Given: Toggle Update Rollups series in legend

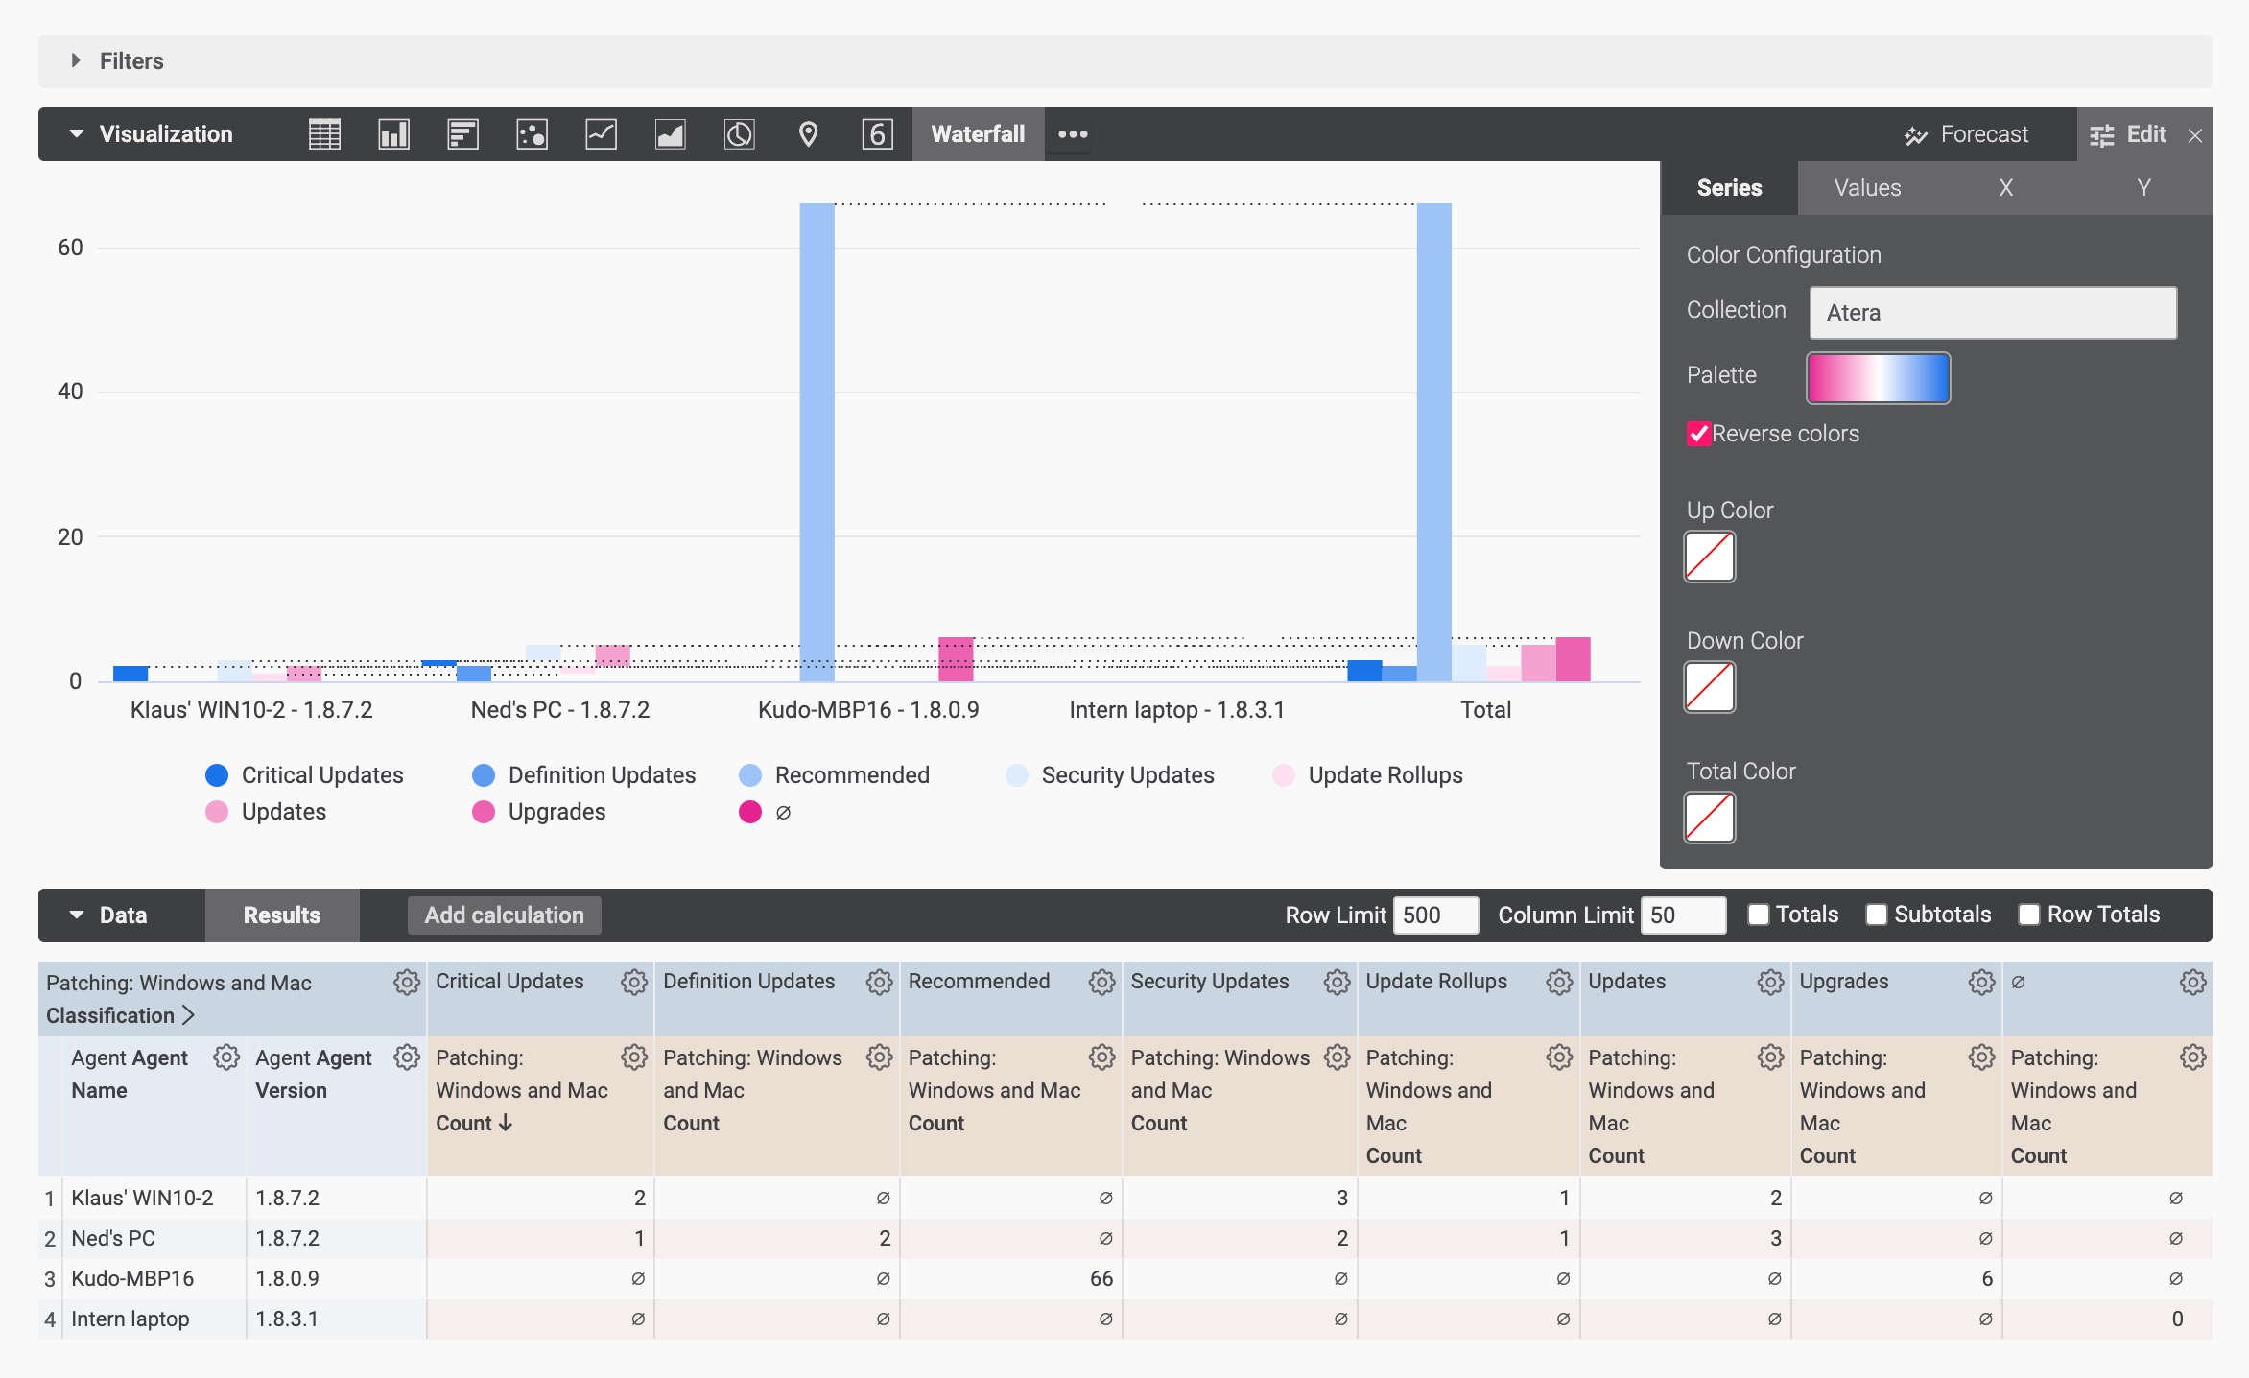Looking at the screenshot, I should [1367, 775].
